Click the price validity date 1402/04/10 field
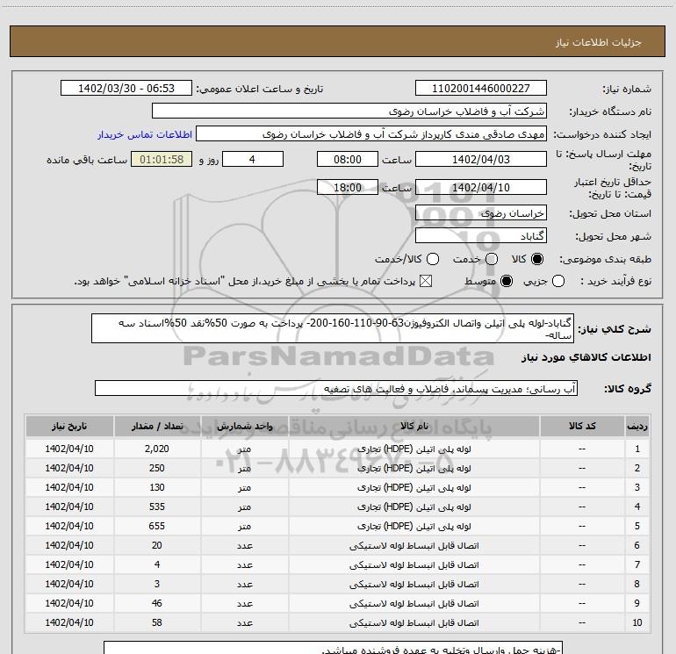The width and height of the screenshot is (676, 654). click(x=481, y=188)
